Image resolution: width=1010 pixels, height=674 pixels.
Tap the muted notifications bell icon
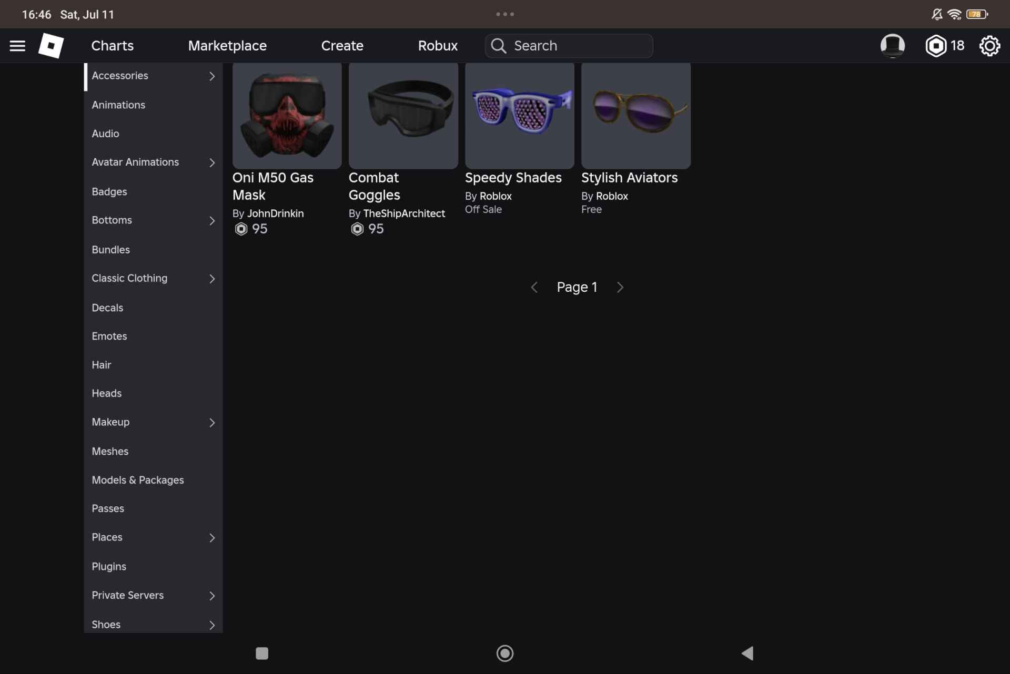pyautogui.click(x=937, y=14)
